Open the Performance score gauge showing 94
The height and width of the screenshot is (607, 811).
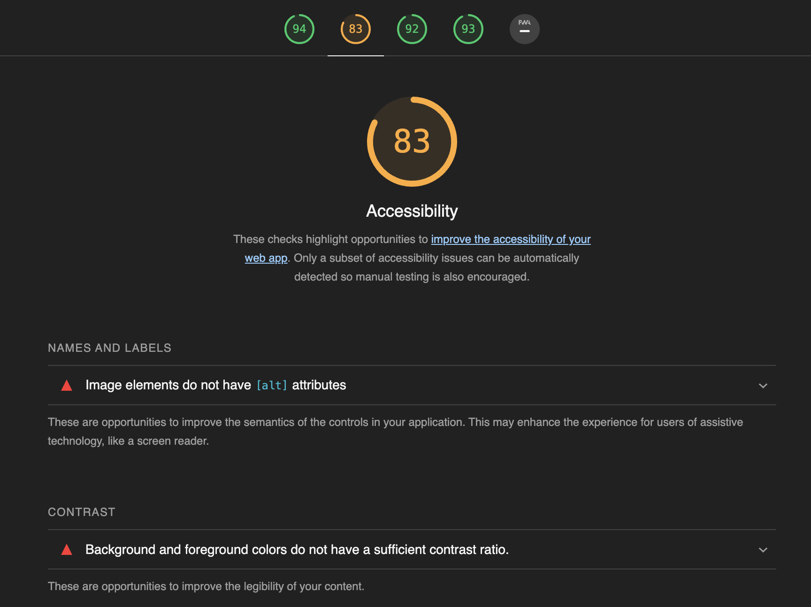click(299, 29)
